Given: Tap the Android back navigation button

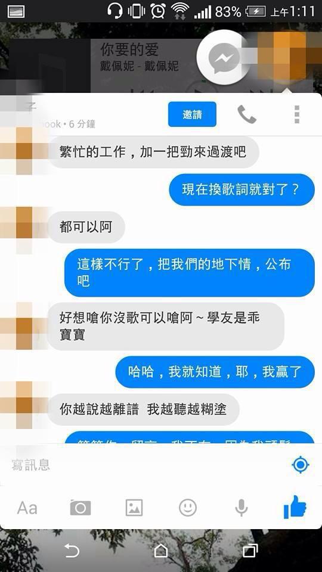Looking at the screenshot, I should (71, 551).
